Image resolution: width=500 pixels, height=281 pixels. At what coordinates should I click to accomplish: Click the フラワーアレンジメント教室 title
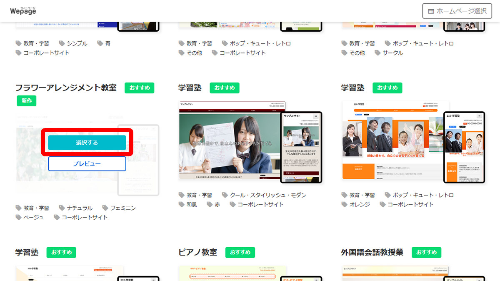click(x=66, y=88)
